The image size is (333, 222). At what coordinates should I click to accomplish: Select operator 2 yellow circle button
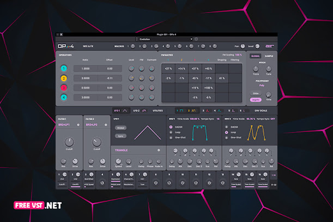[x=64, y=78]
